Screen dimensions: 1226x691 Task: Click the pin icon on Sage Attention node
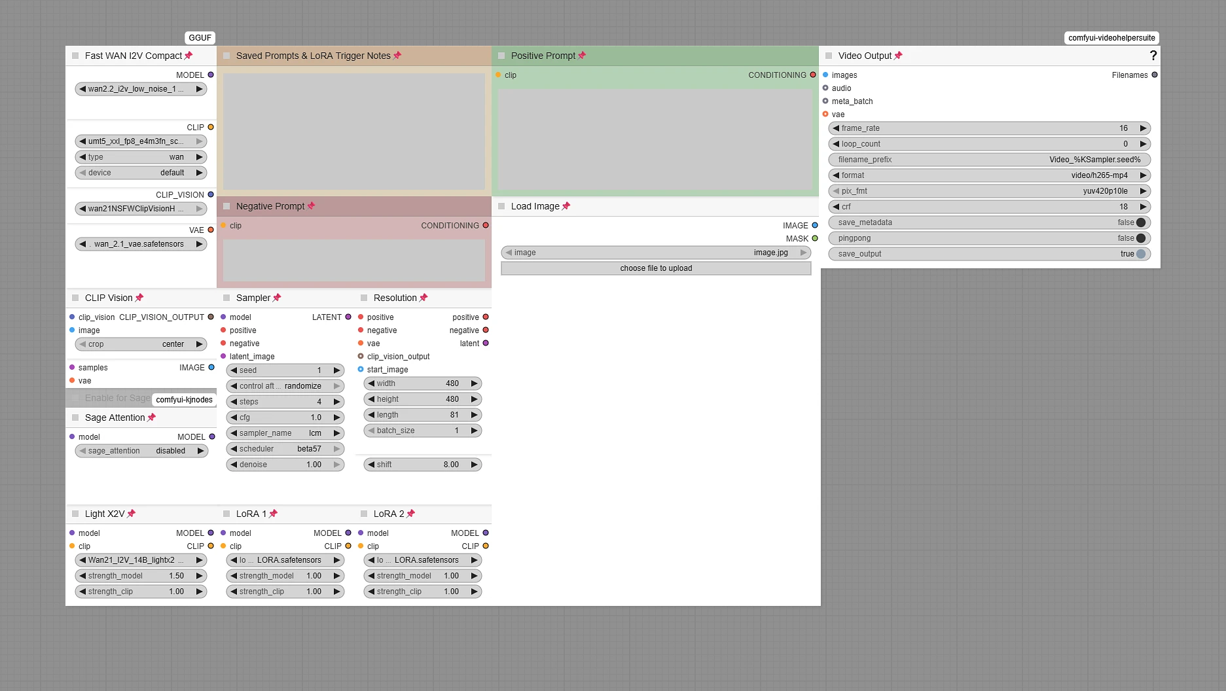pyautogui.click(x=152, y=417)
